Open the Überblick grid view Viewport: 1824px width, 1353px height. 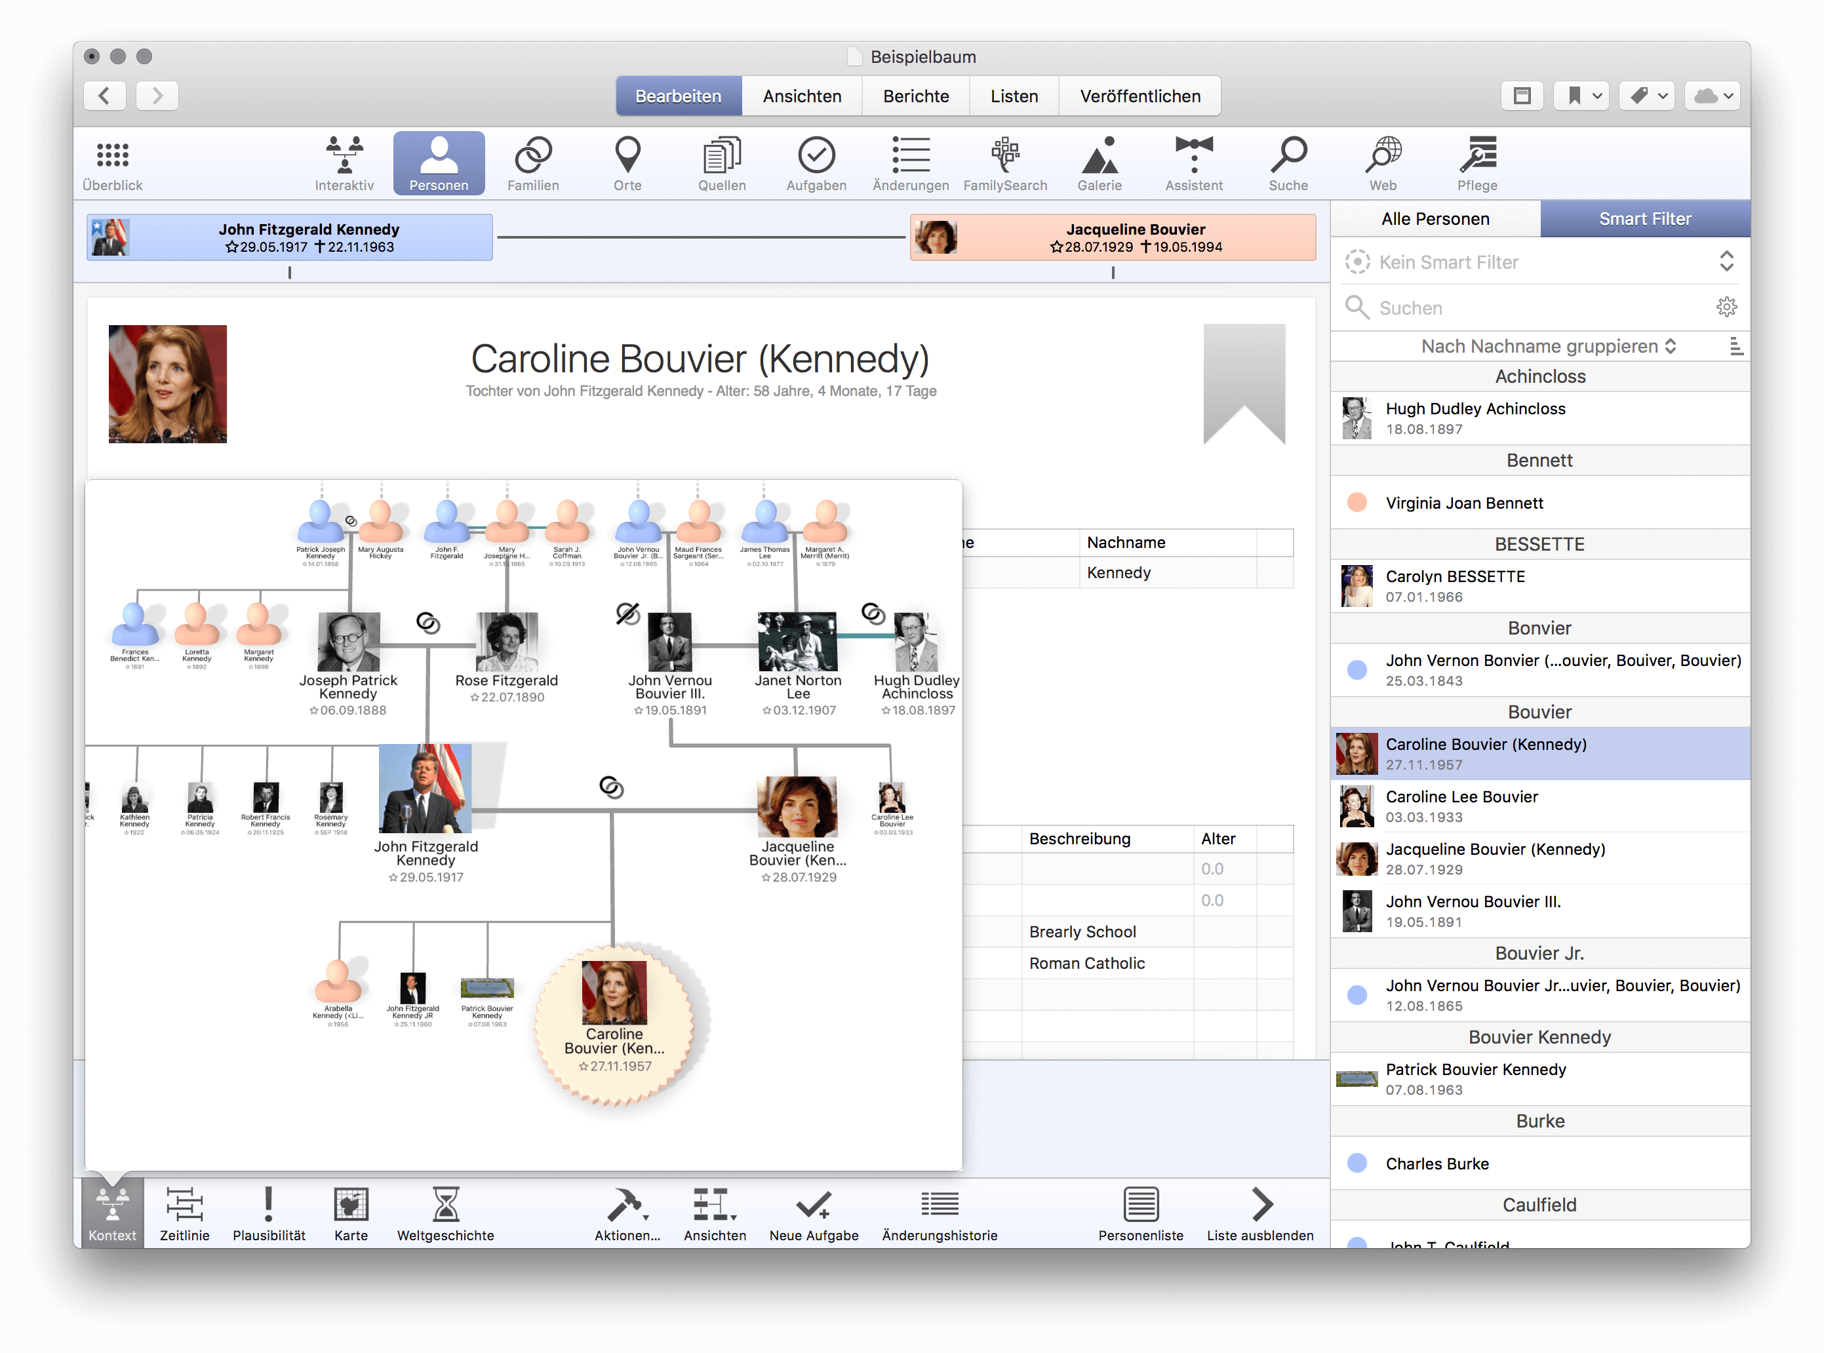point(112,164)
